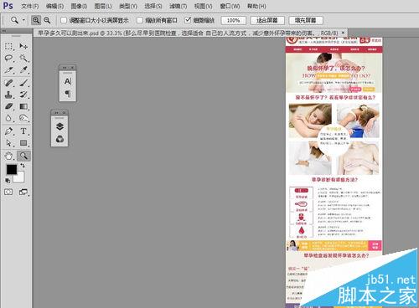The width and height of the screenshot is (419, 308).
Task: Click the 填充屏幕 button
Action: tap(305, 20)
